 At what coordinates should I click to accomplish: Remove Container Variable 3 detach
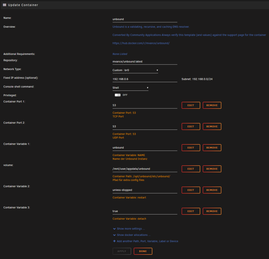point(212,211)
